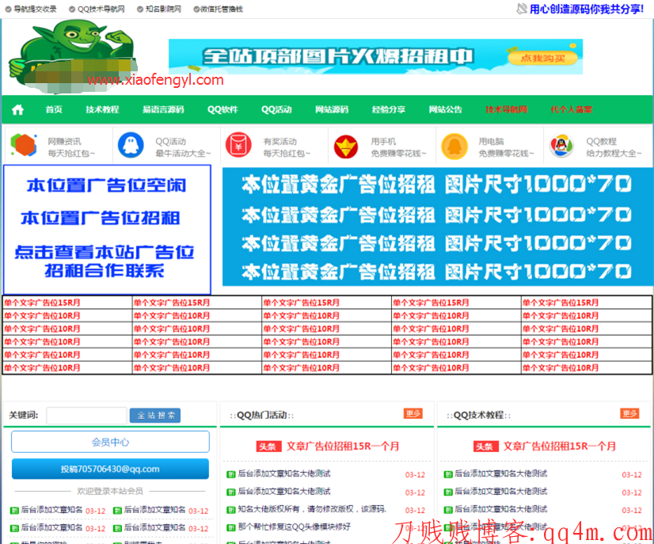Open 易语言源码 menu item
This screenshot has width=654, height=544.
163,110
